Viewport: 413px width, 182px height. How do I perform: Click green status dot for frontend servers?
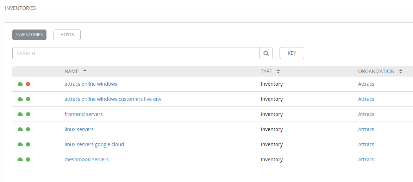(28, 114)
